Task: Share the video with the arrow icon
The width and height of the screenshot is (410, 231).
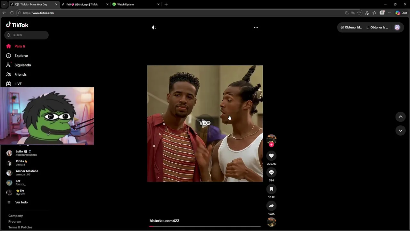Action: coord(271,206)
